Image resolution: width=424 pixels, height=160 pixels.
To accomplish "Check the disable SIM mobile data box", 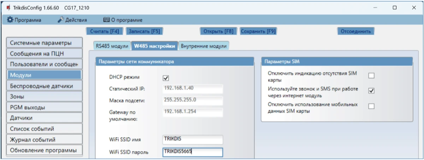I will (371, 106).
